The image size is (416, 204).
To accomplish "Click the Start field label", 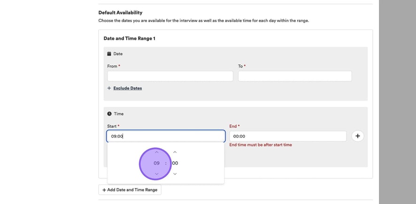I will pos(112,126).
